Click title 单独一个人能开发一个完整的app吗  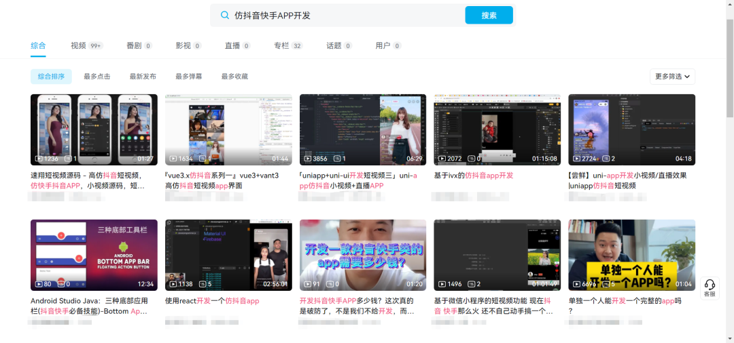click(625, 306)
